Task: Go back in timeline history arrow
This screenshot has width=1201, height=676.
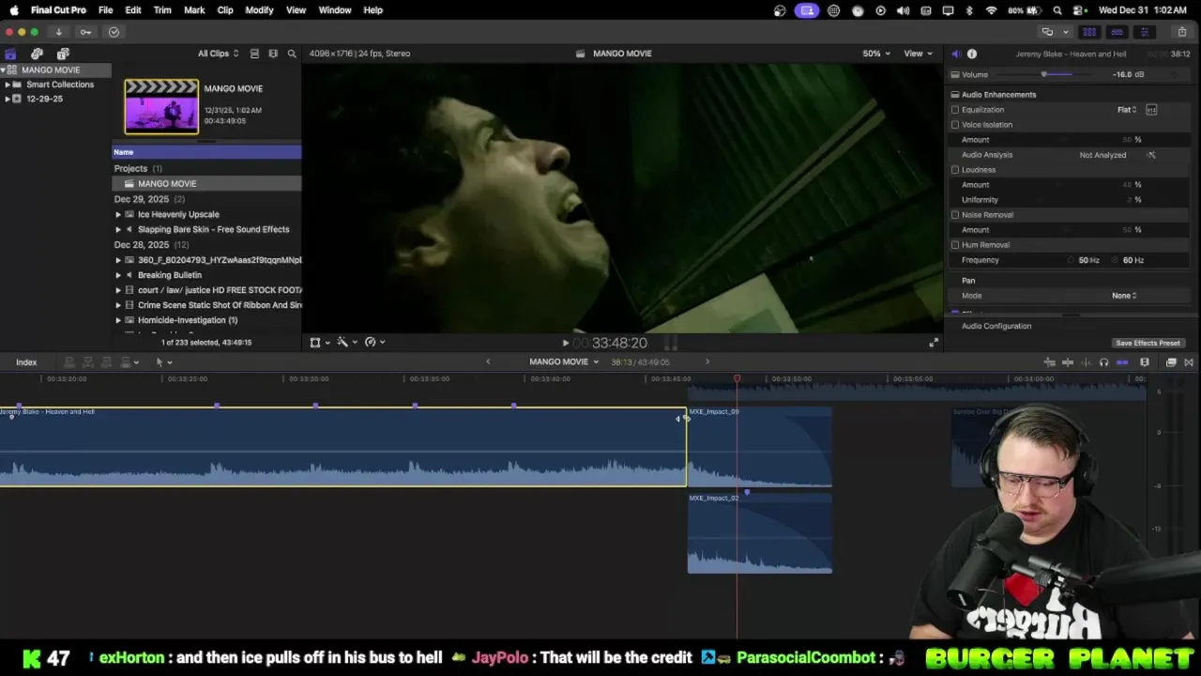Action: [x=487, y=361]
